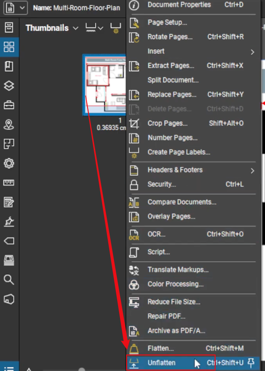This screenshot has width=265, height=371.
Task: Open the page label options dropdown arrow
Action: tap(101, 28)
